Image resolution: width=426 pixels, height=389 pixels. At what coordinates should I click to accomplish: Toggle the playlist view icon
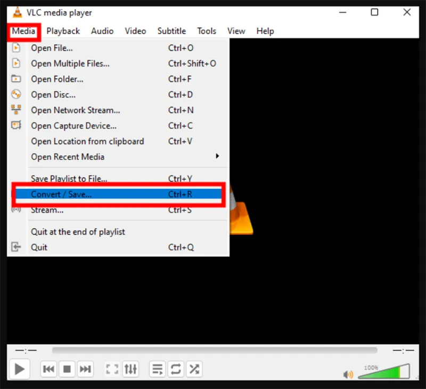158,369
